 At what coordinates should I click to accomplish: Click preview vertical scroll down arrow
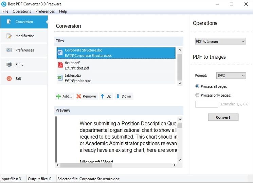click(x=180, y=160)
